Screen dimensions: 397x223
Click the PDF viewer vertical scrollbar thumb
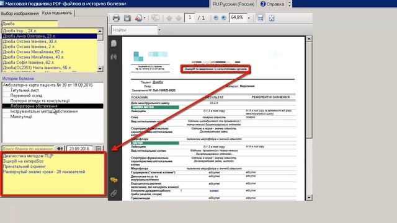click(x=309, y=90)
